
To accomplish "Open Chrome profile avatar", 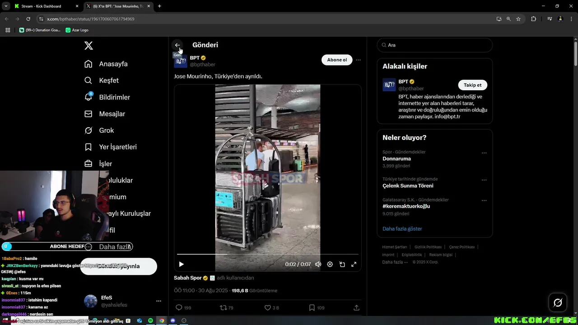I will 560,19.
